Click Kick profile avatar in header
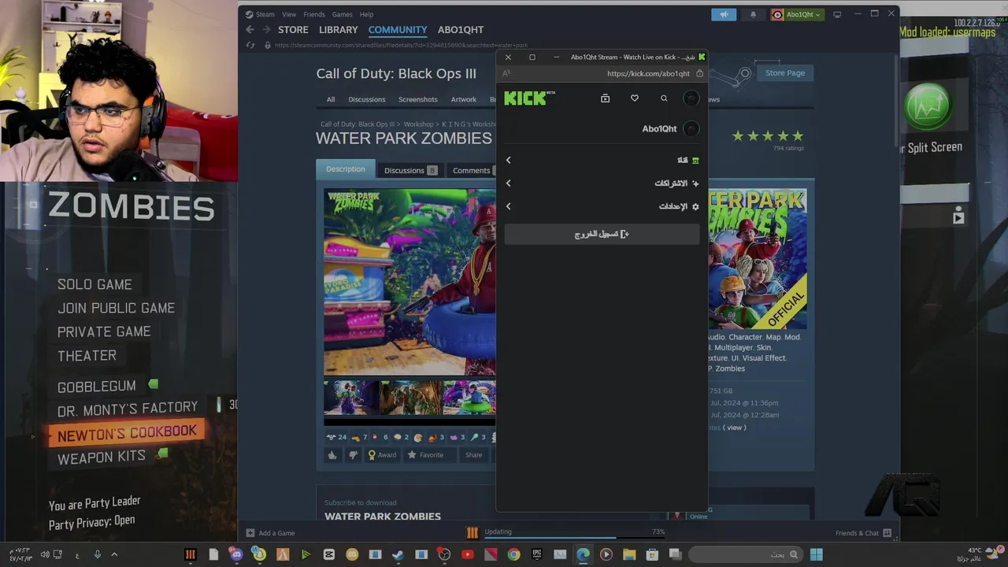 pyautogui.click(x=691, y=98)
